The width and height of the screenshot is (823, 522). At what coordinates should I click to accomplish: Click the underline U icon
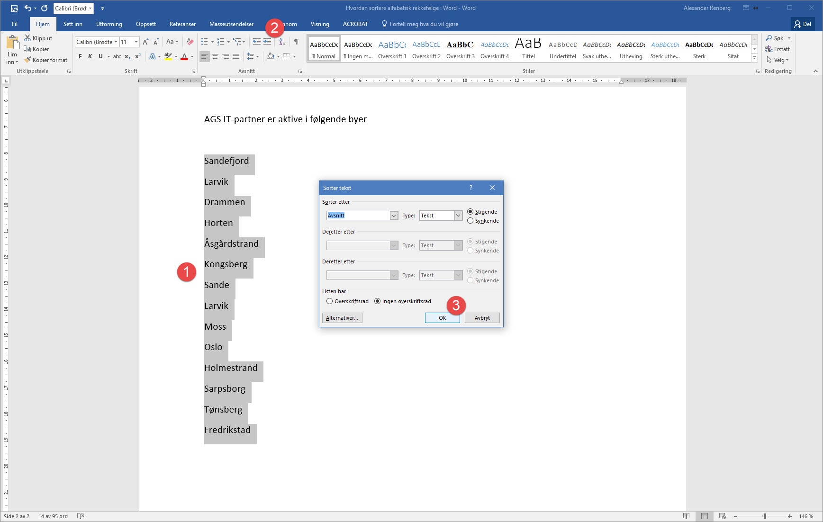point(100,56)
